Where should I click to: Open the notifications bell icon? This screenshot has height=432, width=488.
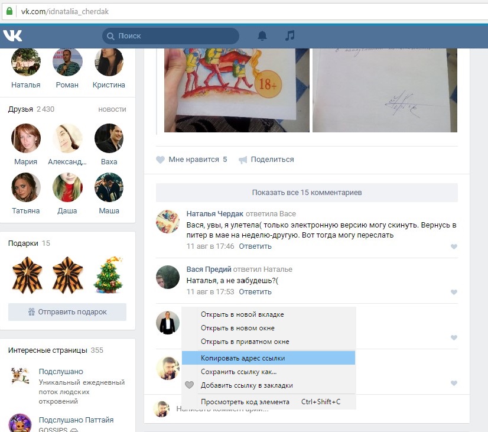tap(262, 35)
